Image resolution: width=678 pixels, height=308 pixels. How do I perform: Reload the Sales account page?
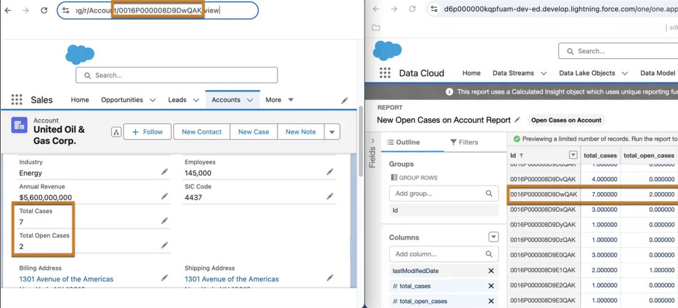(x=44, y=10)
